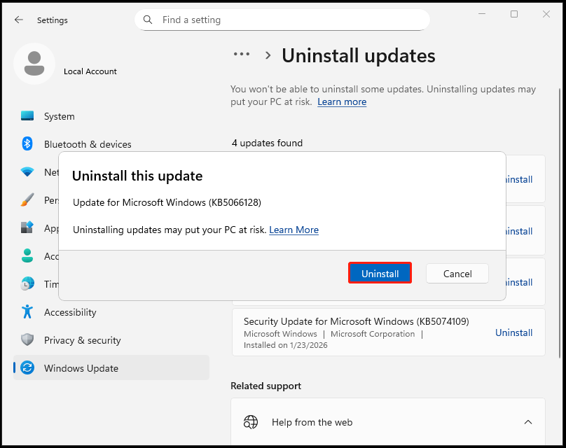Image resolution: width=566 pixels, height=448 pixels.
Task: Collapse the Help from the web section
Action: [x=528, y=422]
